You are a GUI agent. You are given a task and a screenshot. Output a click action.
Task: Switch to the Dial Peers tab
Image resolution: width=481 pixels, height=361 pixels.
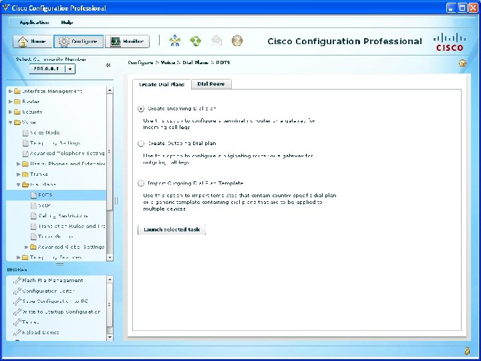click(x=211, y=84)
